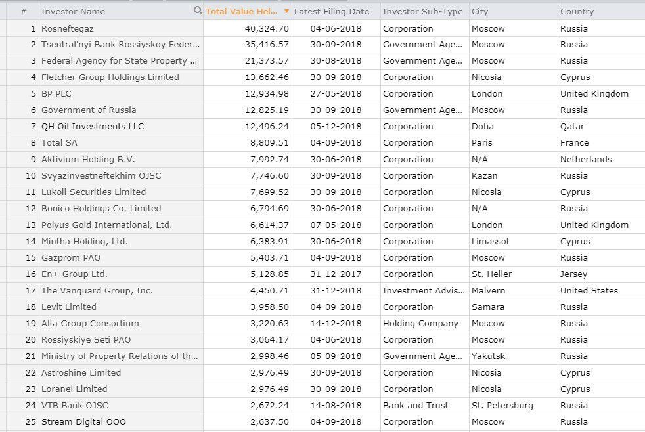Select Polyus Gold International, Ltd.
The height and width of the screenshot is (432, 645).
point(106,225)
